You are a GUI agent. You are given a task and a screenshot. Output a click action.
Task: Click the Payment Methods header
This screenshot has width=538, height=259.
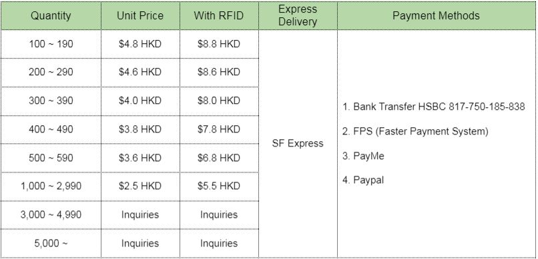pos(436,16)
